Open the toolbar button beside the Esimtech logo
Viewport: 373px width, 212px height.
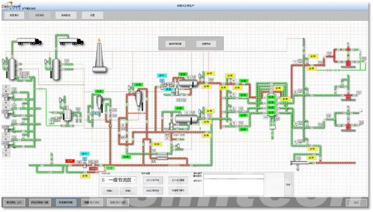coord(14,15)
